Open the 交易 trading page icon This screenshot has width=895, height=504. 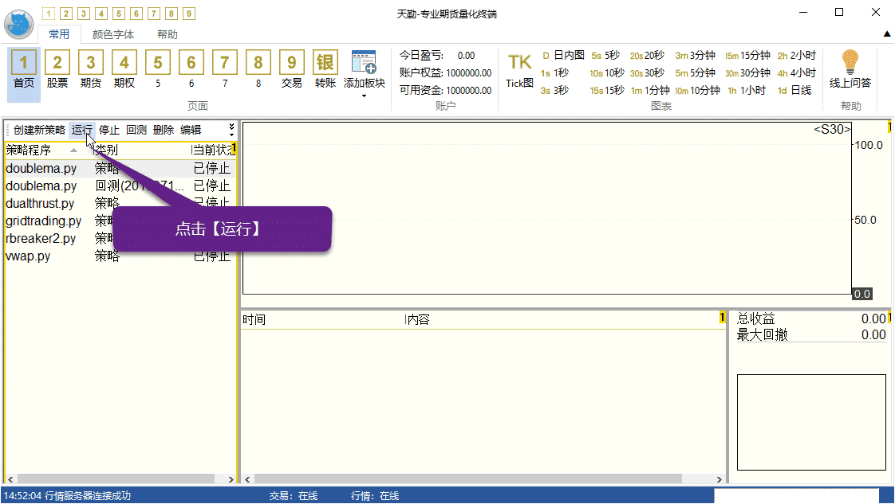click(292, 69)
